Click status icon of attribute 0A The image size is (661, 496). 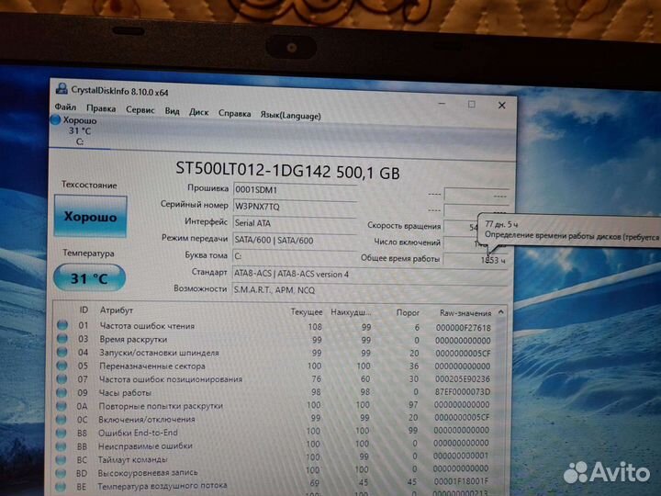click(x=62, y=406)
